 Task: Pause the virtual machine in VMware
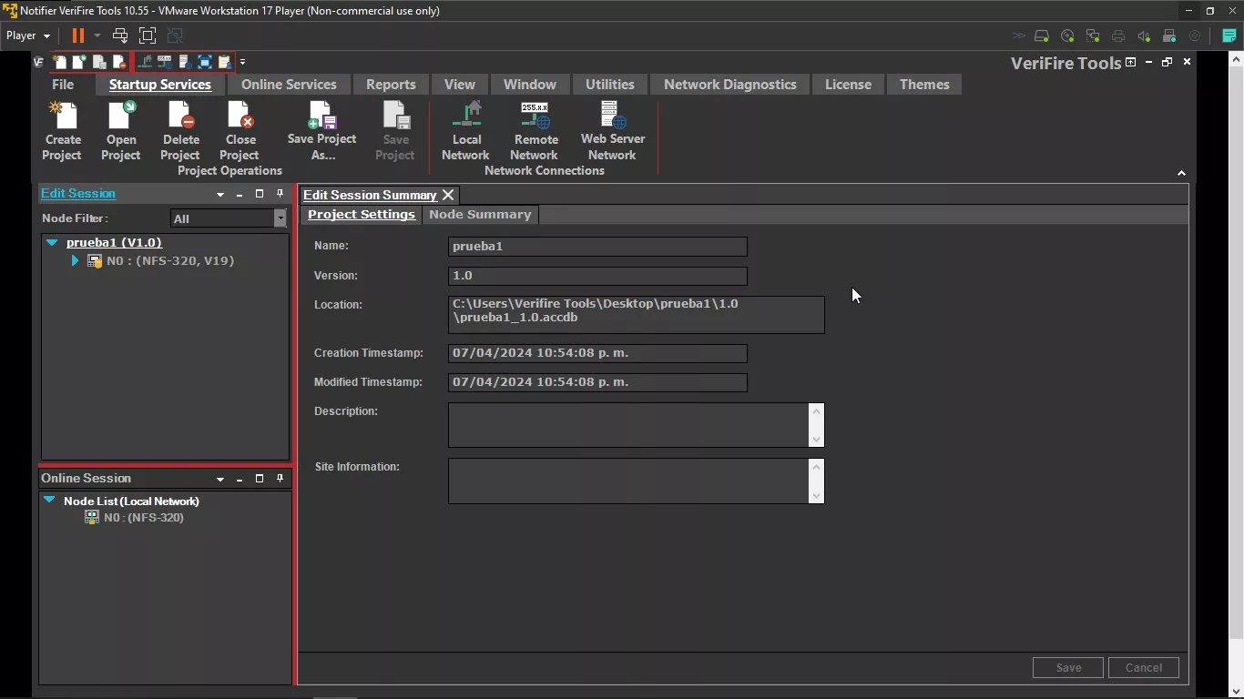pos(78,35)
